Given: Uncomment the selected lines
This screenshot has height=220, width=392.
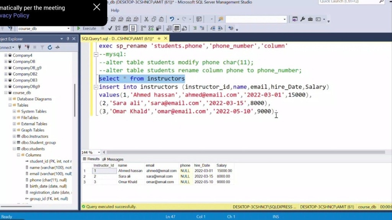Looking at the screenshot, I should coord(202,28).
